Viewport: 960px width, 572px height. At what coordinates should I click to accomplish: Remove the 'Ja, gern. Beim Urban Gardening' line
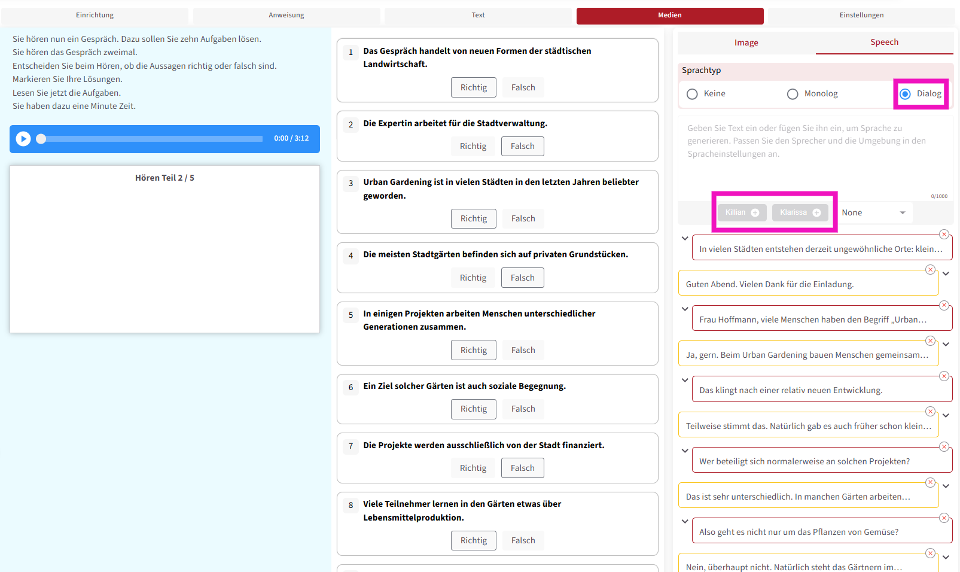[930, 341]
